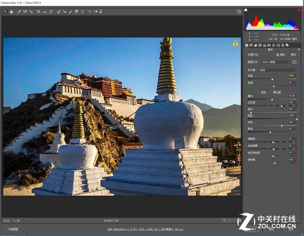Click the 阴影 shadows value field +100

292,115
